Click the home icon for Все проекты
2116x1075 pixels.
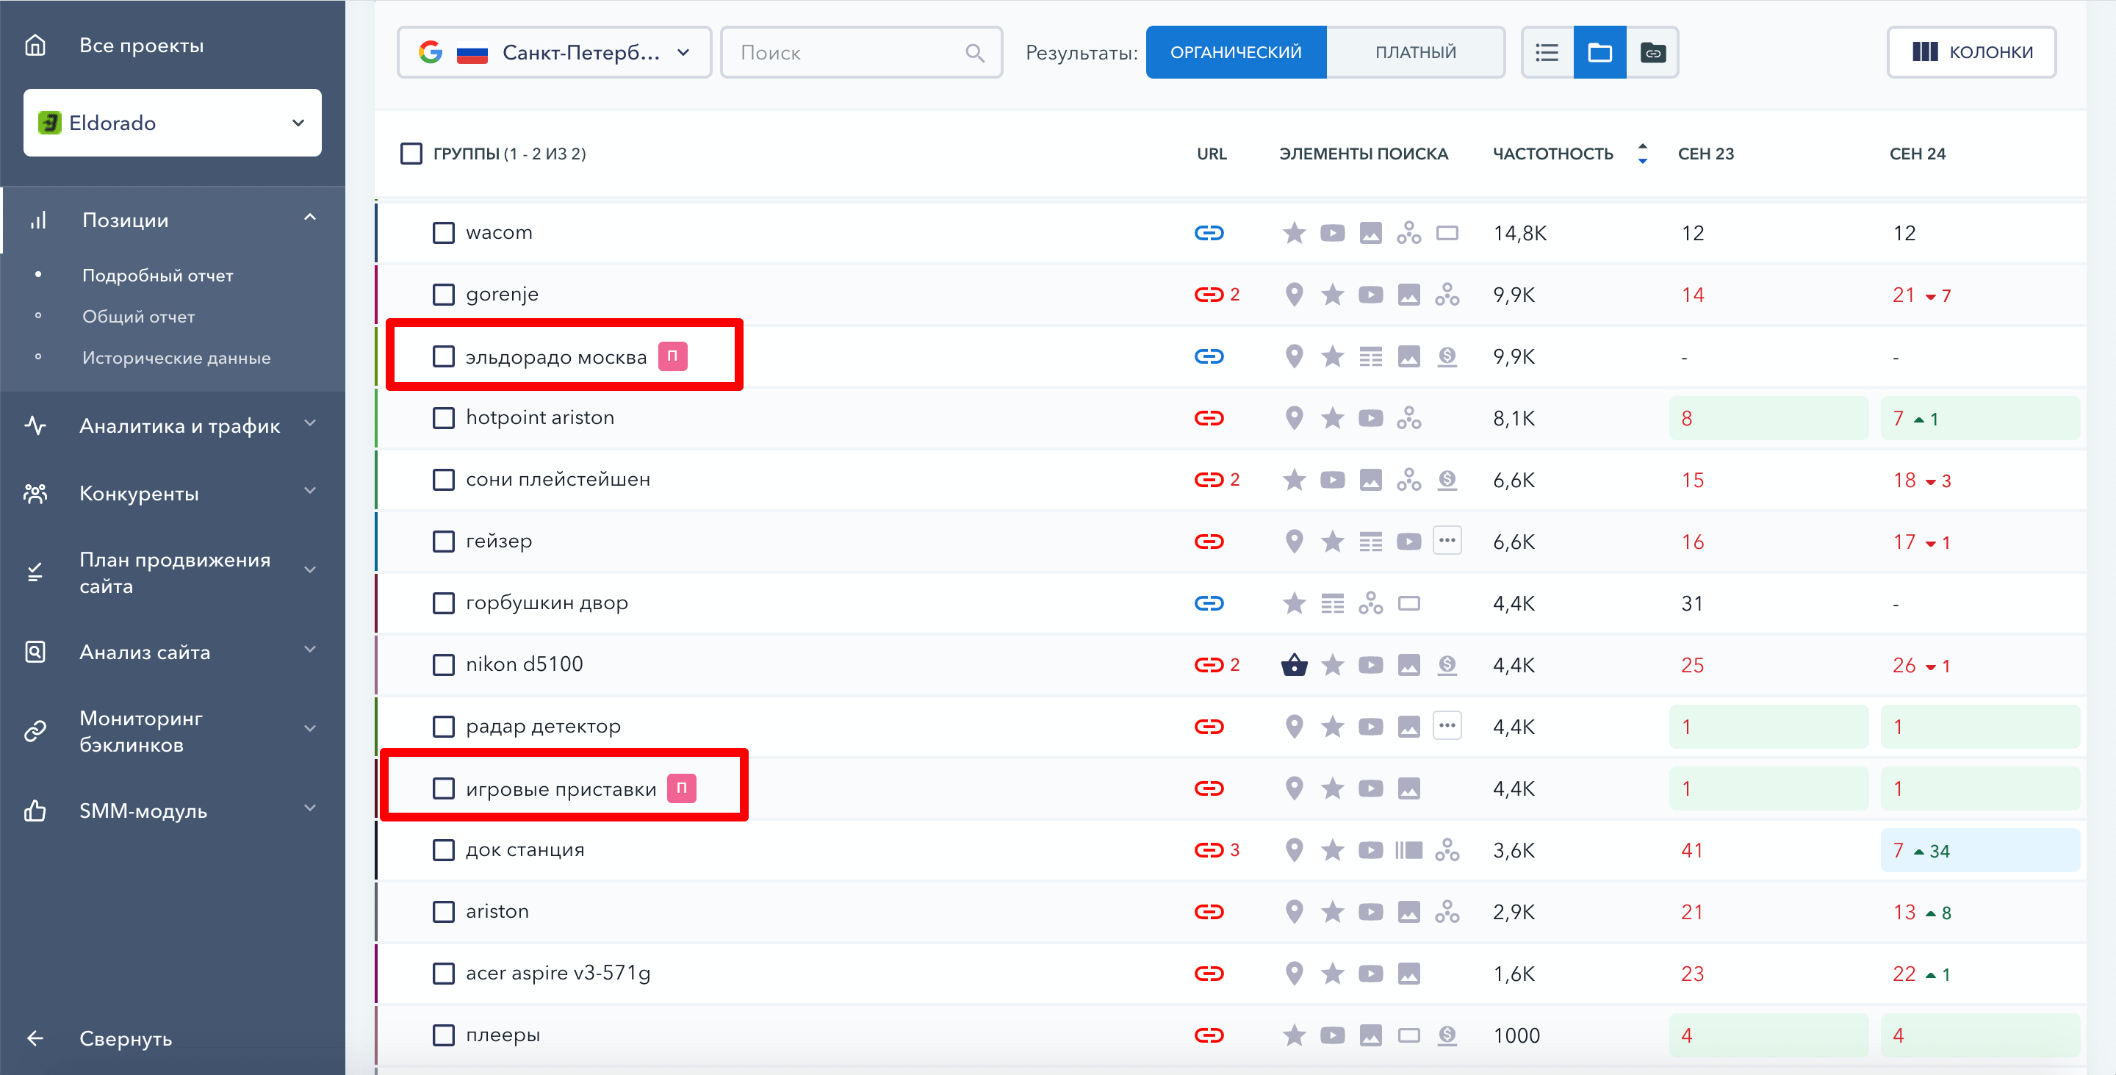[35, 45]
